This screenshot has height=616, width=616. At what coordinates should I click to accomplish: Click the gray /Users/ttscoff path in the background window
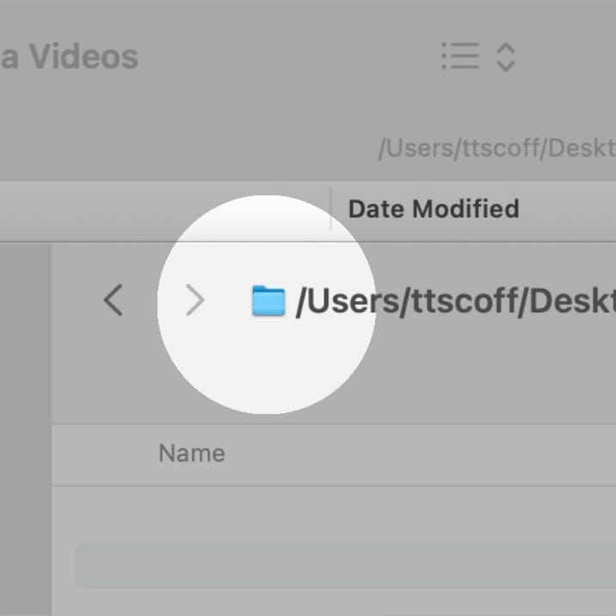pos(496,148)
